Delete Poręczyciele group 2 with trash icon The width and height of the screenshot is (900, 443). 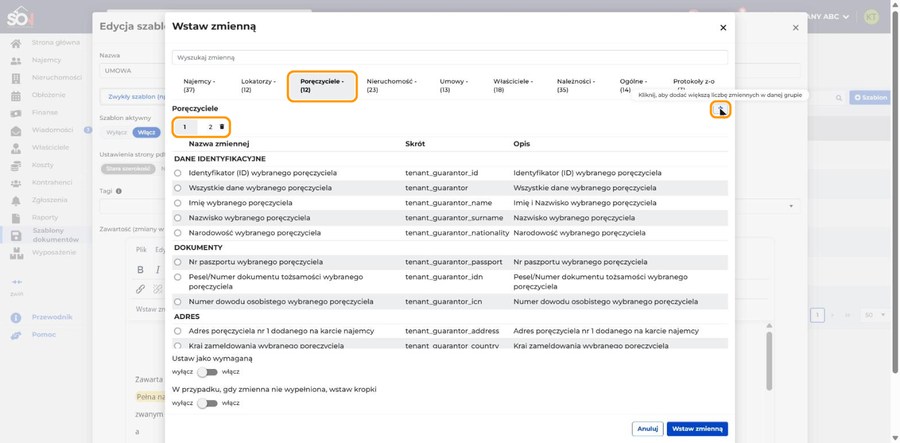222,127
